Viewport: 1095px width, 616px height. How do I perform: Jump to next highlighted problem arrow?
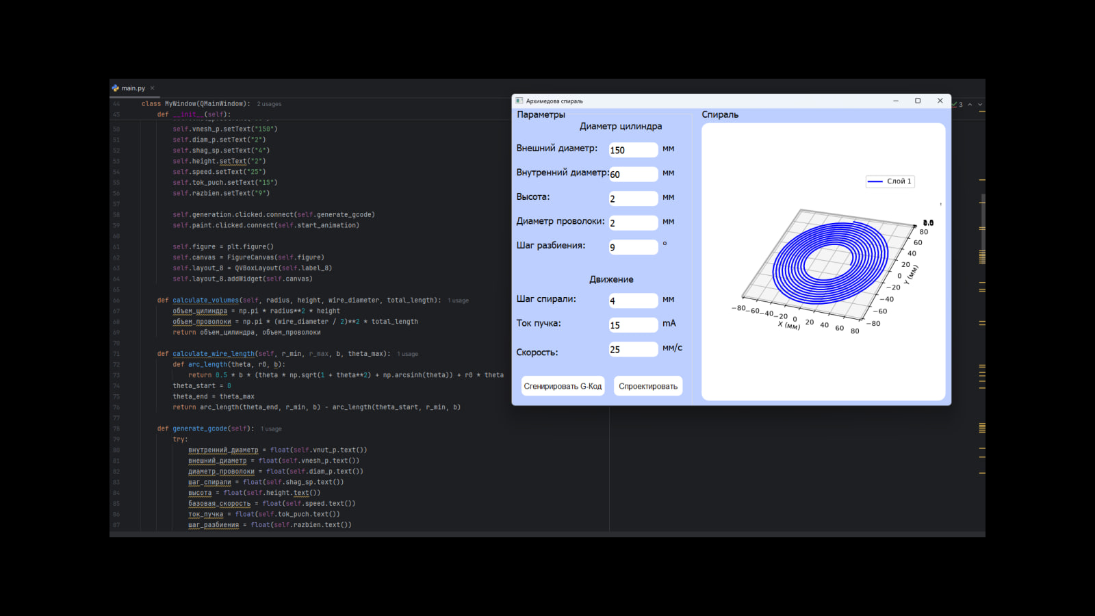click(x=980, y=105)
